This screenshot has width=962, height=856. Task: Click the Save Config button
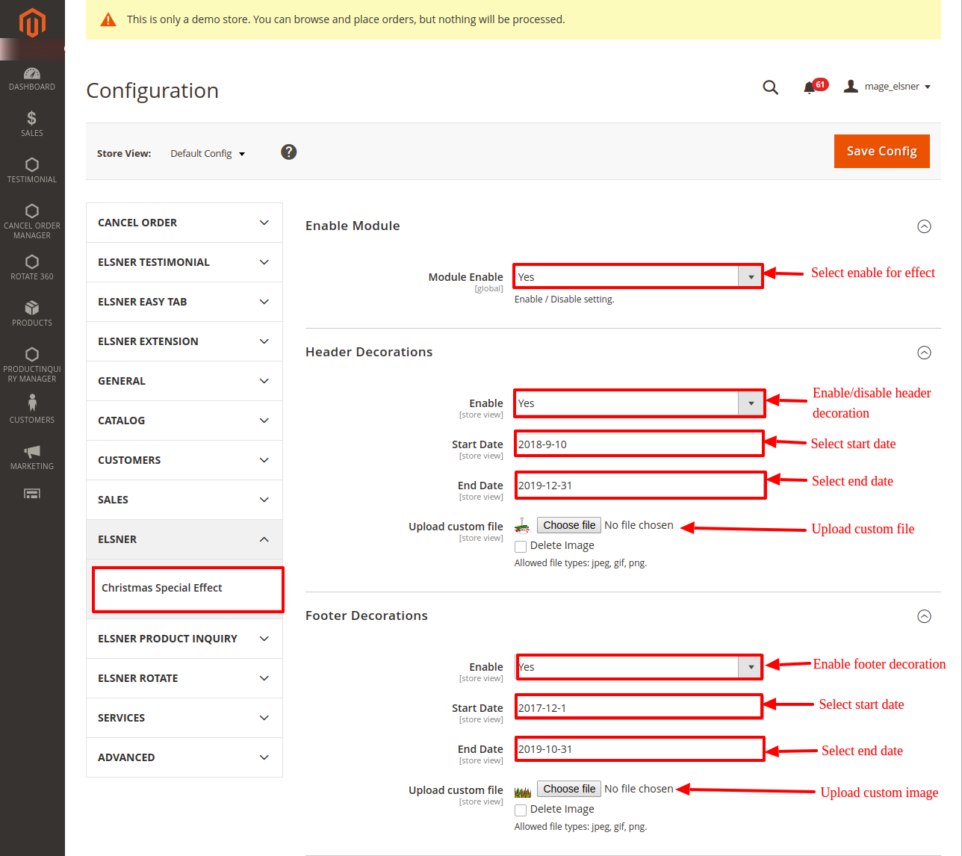[x=881, y=151]
